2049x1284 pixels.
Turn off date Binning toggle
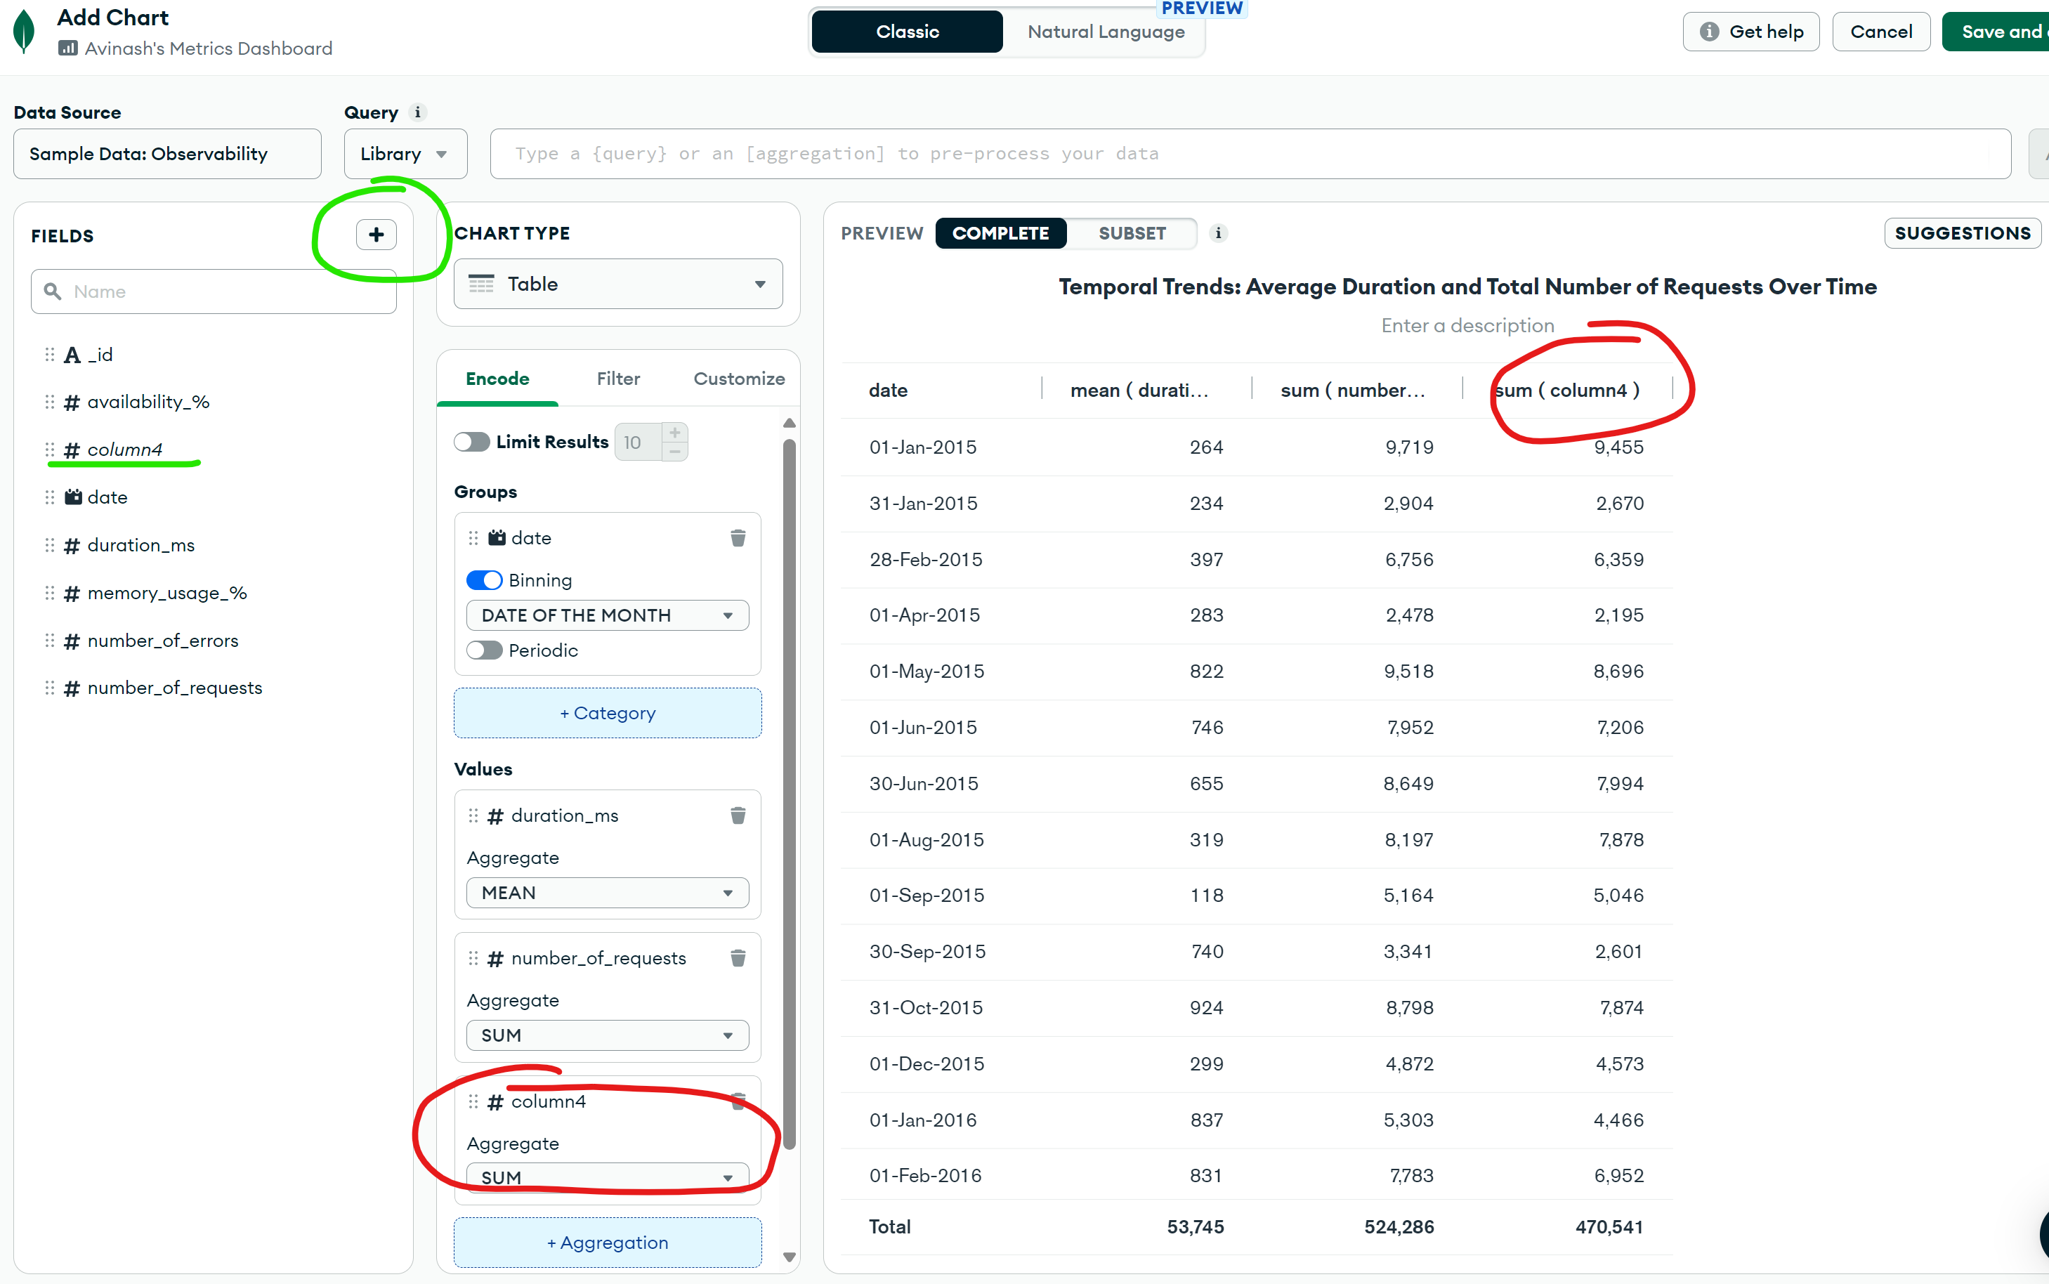[484, 581]
